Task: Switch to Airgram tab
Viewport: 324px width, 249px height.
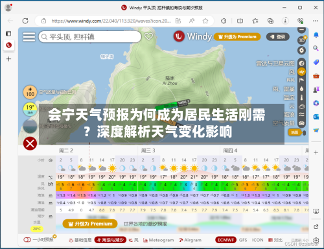Action: [x=191, y=240]
